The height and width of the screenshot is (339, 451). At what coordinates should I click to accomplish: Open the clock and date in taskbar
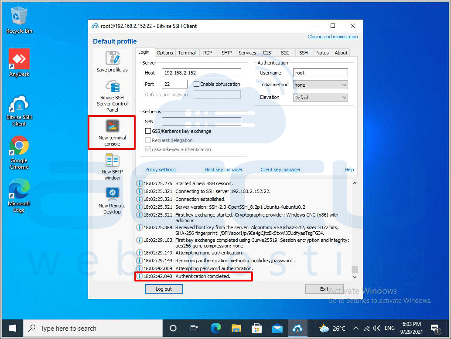click(412, 328)
